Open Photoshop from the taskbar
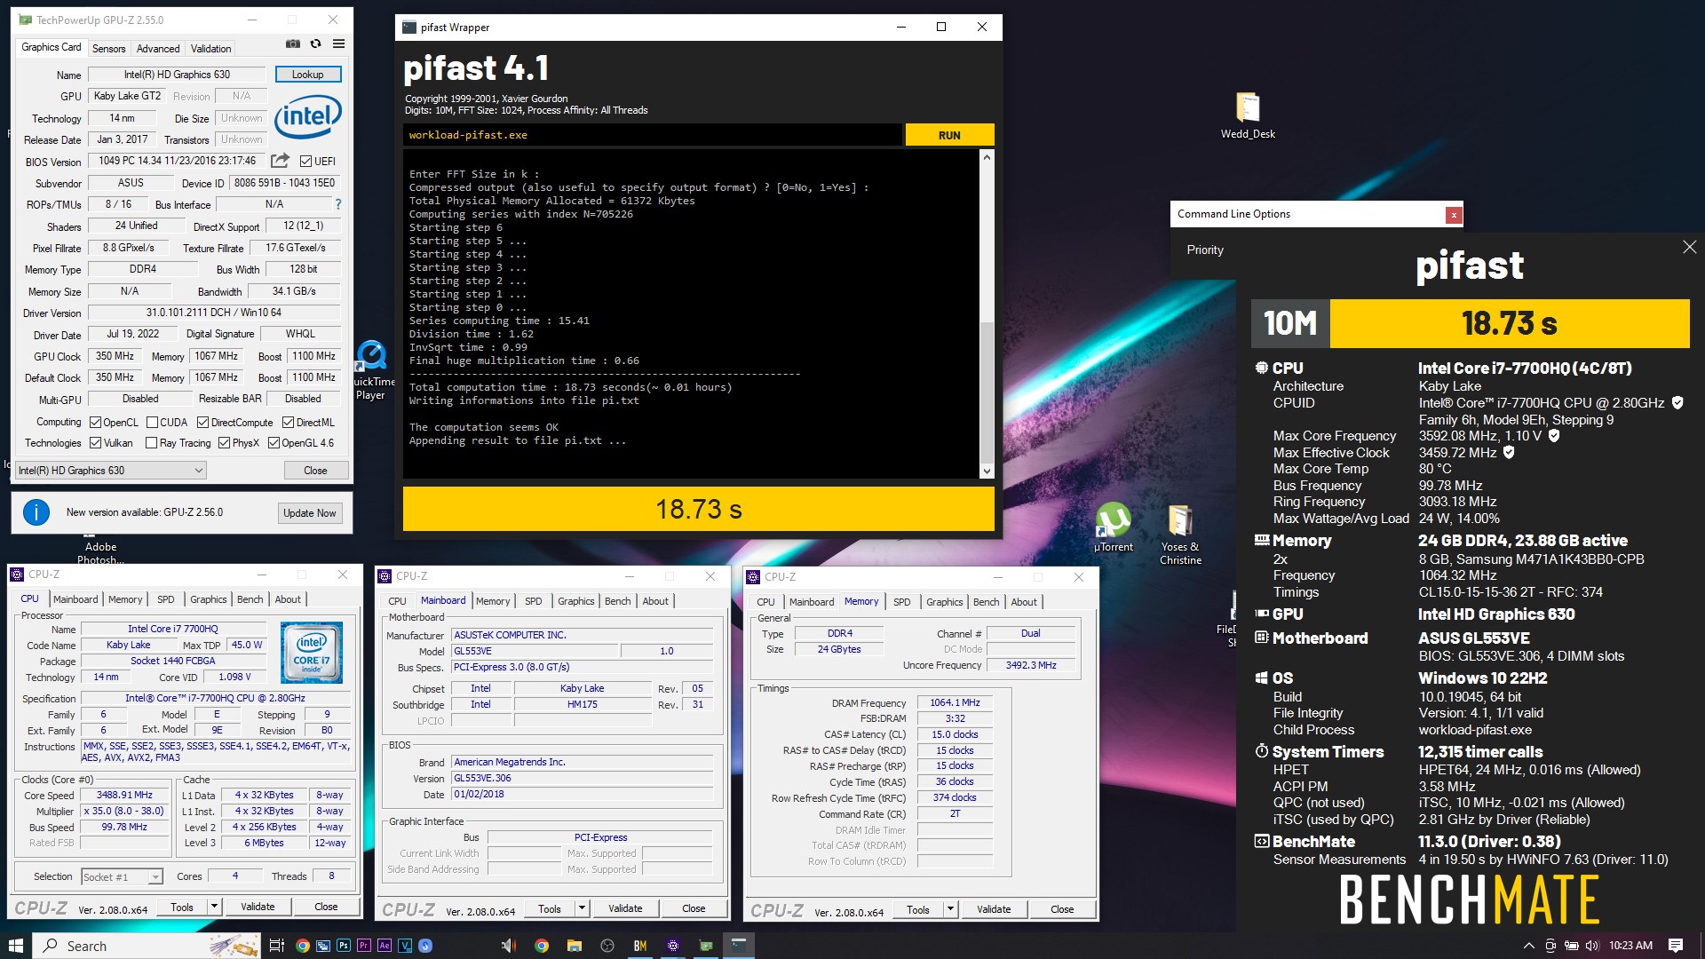The image size is (1705, 959). point(344,946)
